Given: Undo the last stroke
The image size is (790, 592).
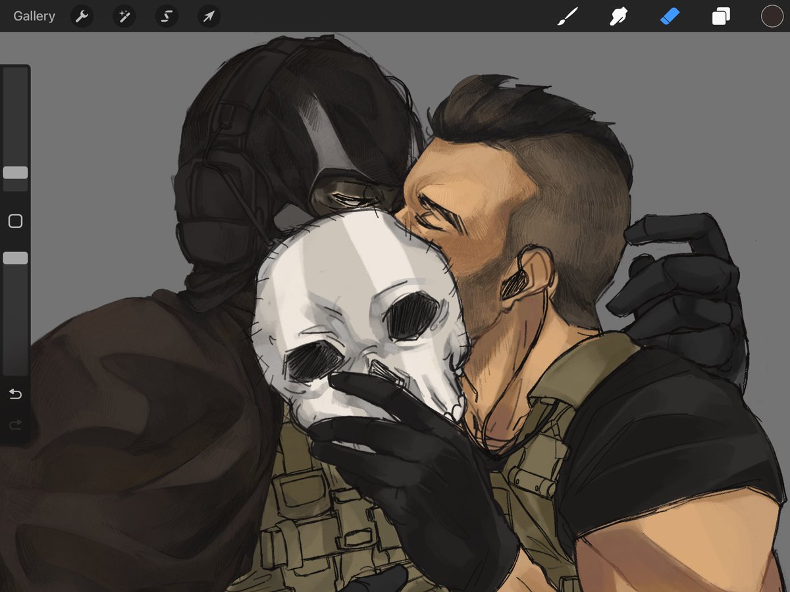Looking at the screenshot, I should coord(15,394).
